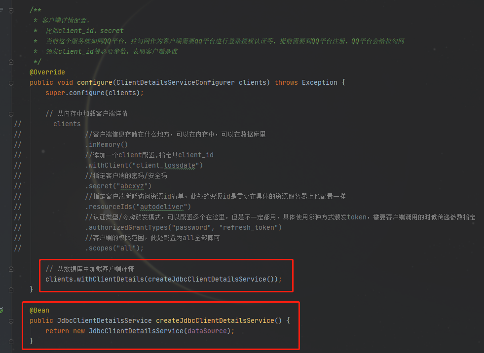
Task: Click the "autodeliver" resource id string
Action: [162, 207]
